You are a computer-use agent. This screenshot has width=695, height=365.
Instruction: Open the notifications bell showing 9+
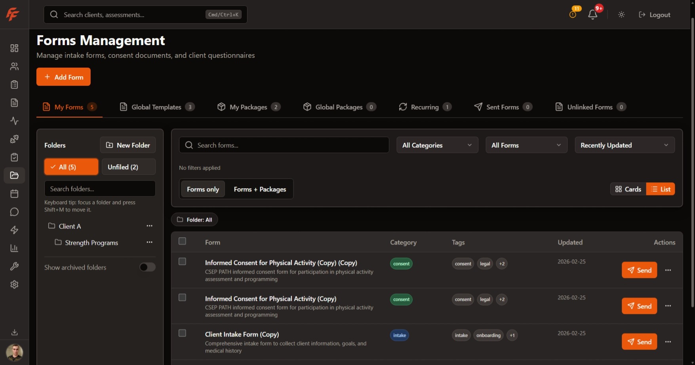click(592, 14)
